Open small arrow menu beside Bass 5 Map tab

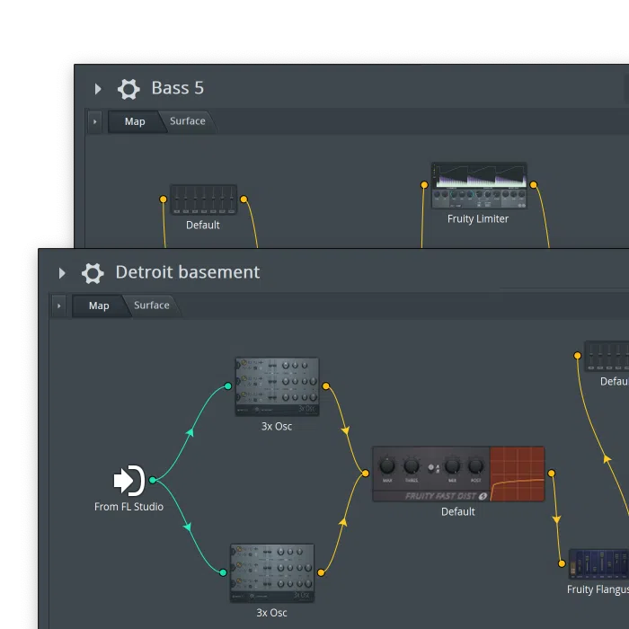pos(94,121)
